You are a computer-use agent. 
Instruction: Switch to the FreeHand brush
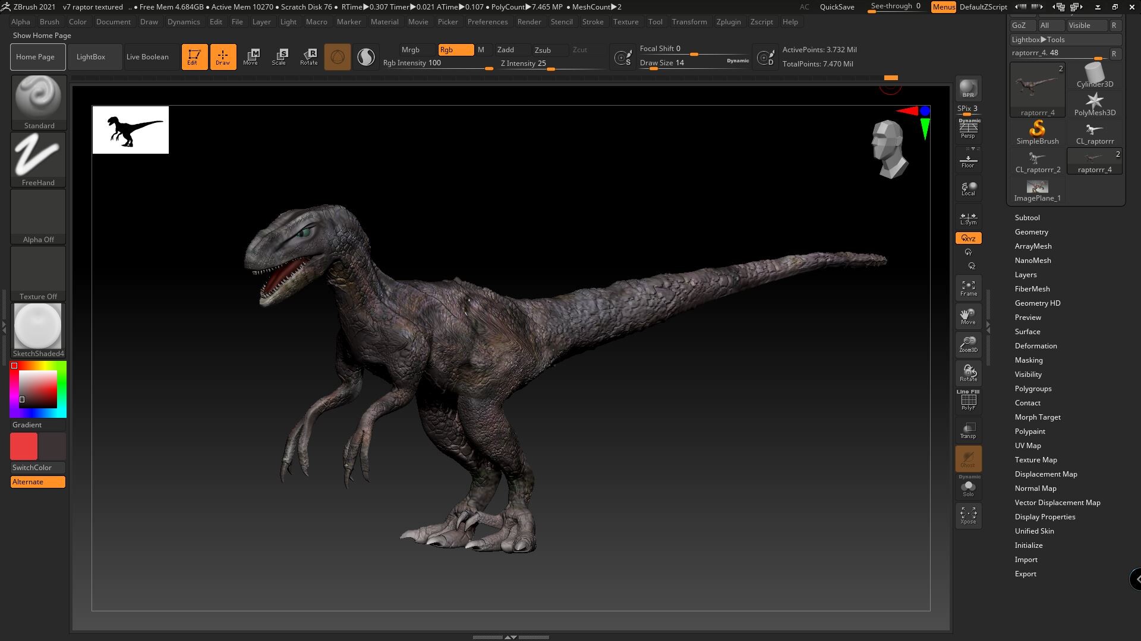click(37, 154)
